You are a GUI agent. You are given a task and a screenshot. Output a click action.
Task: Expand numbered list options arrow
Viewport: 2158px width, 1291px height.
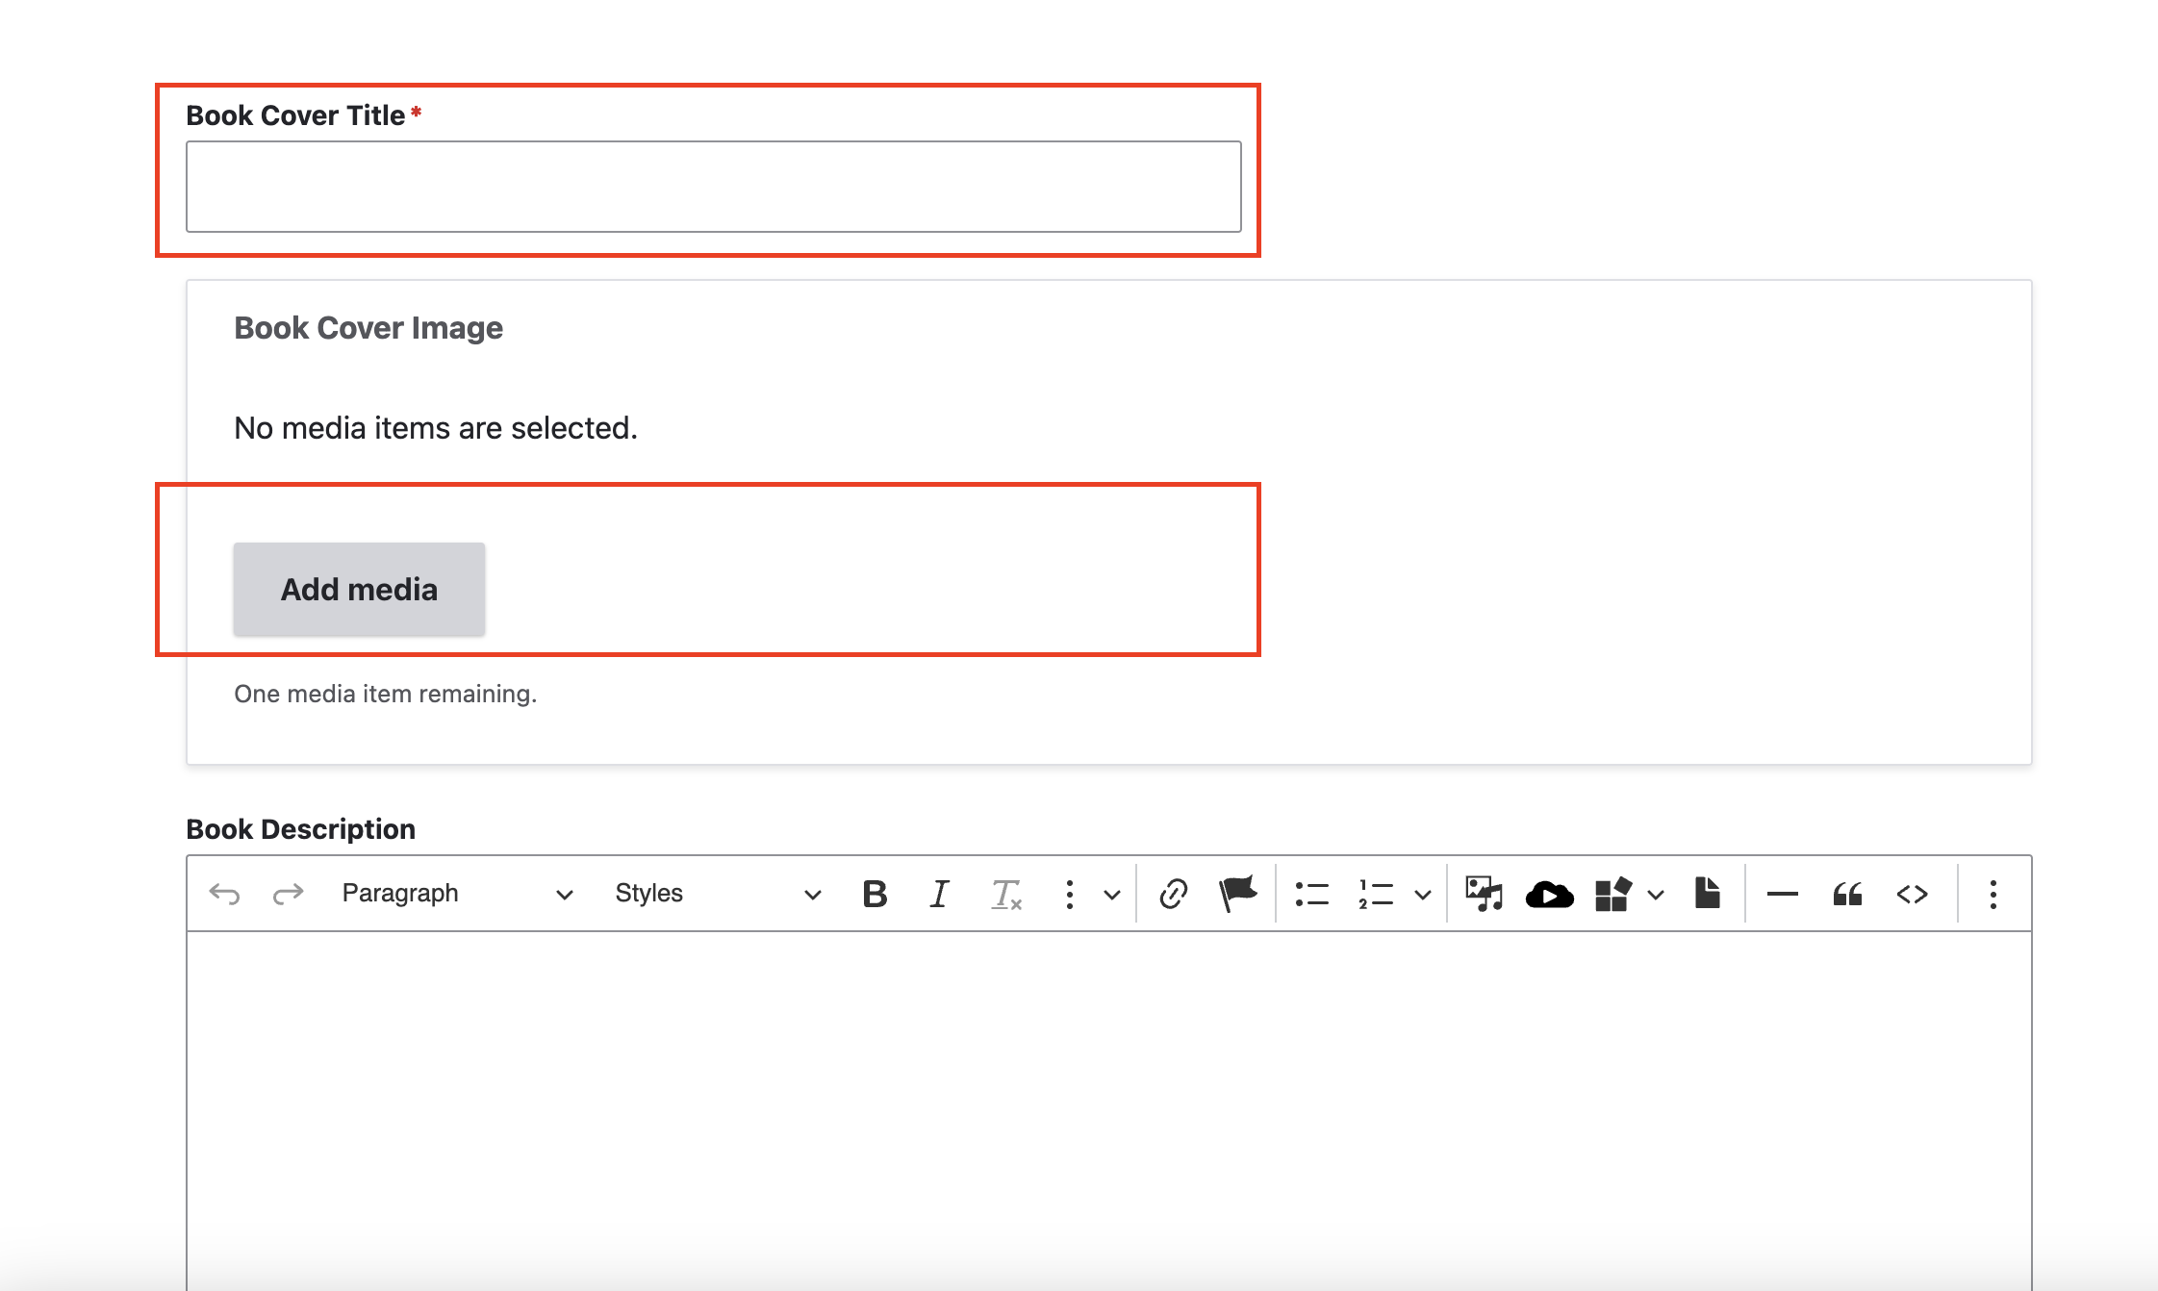pyautogui.click(x=1422, y=894)
